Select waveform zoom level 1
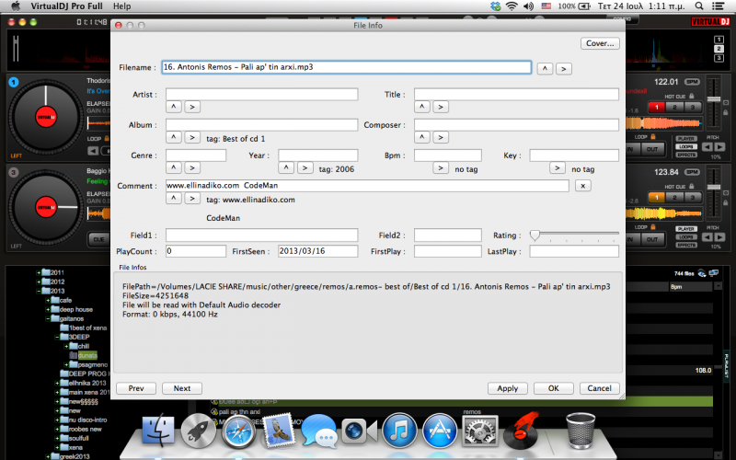This screenshot has width=736, height=460. tap(719, 40)
